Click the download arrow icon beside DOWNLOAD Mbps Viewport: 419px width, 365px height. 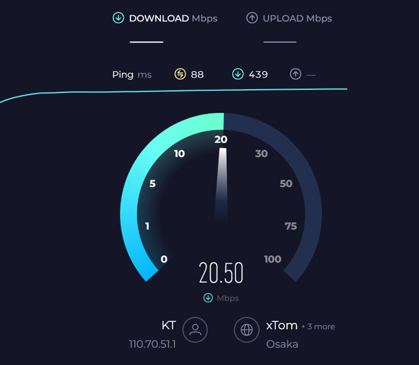click(x=118, y=18)
